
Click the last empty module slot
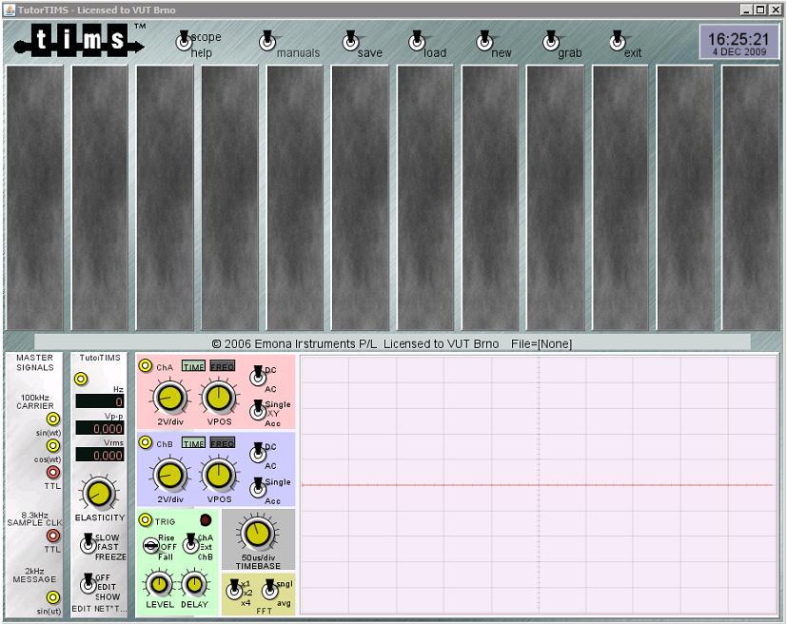coord(750,198)
